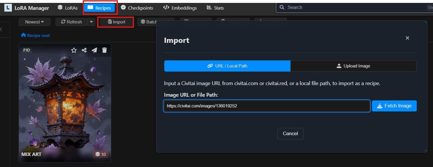Viewport: 433px width, 167px height.
Task: Click the 10 LoRAs count badge
Action: pyautogui.click(x=100, y=154)
